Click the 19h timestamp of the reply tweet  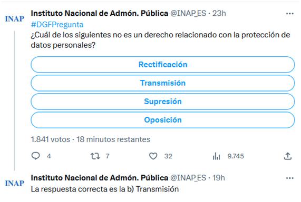coord(219,178)
